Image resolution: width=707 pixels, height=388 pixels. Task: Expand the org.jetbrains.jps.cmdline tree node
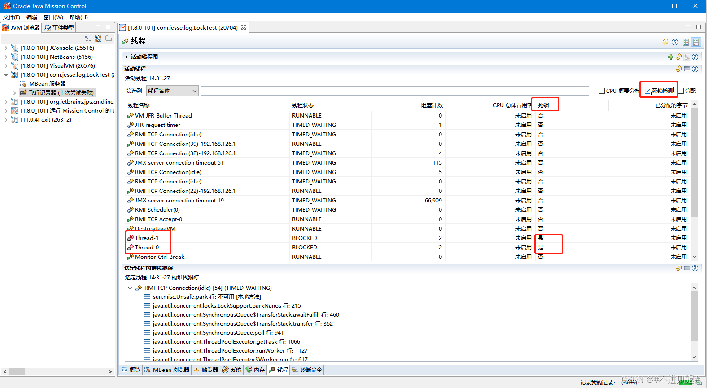(x=6, y=102)
